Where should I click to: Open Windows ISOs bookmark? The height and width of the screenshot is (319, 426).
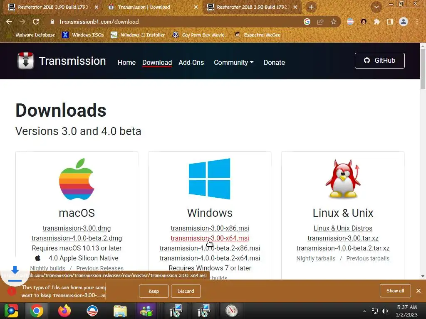tap(83, 35)
